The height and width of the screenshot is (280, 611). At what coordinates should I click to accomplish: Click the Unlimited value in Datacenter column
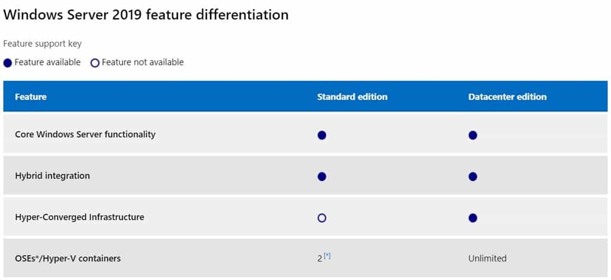(487, 258)
